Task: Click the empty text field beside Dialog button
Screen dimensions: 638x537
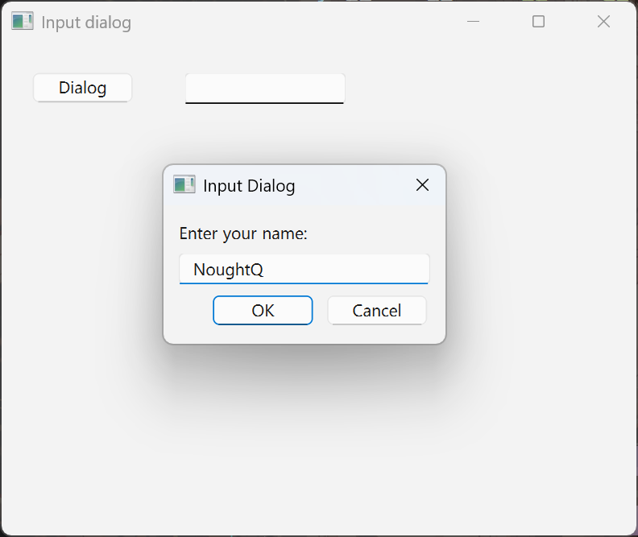Action: [264, 88]
